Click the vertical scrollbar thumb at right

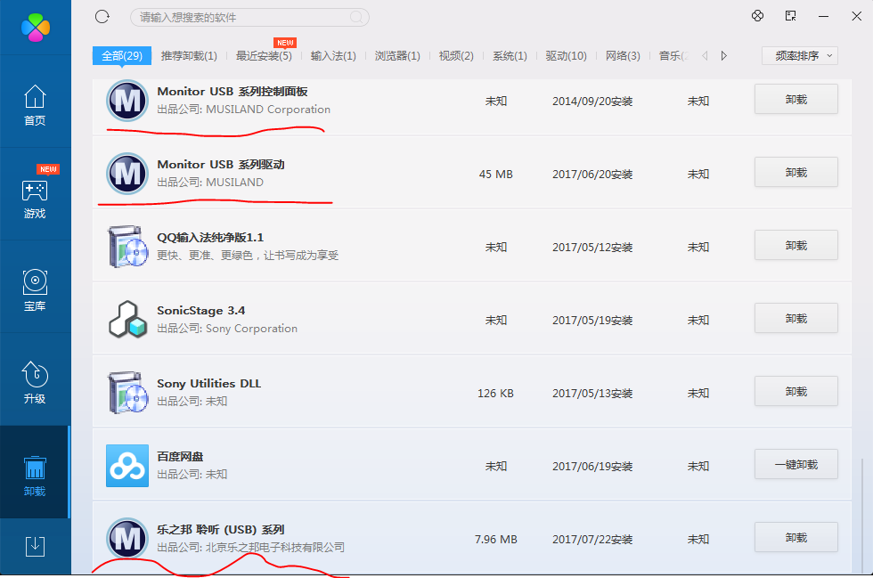862,515
